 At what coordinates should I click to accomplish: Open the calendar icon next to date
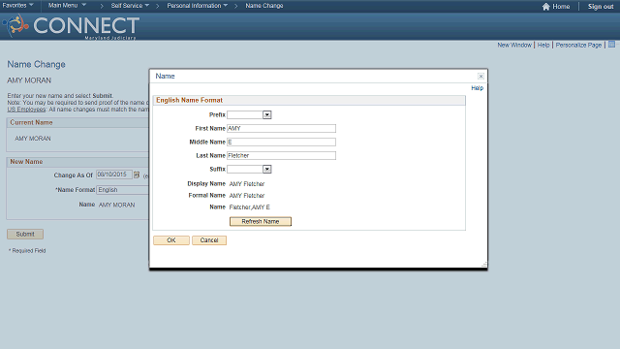[137, 174]
